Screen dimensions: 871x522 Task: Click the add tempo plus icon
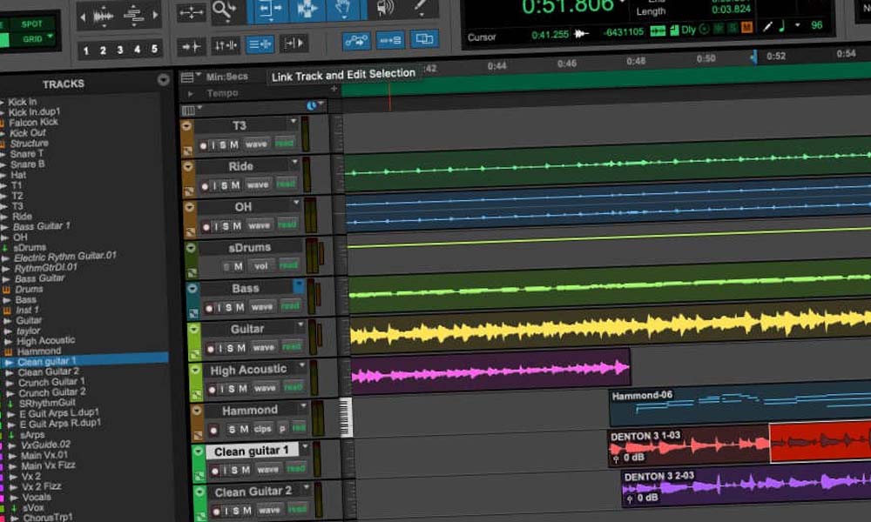(334, 89)
